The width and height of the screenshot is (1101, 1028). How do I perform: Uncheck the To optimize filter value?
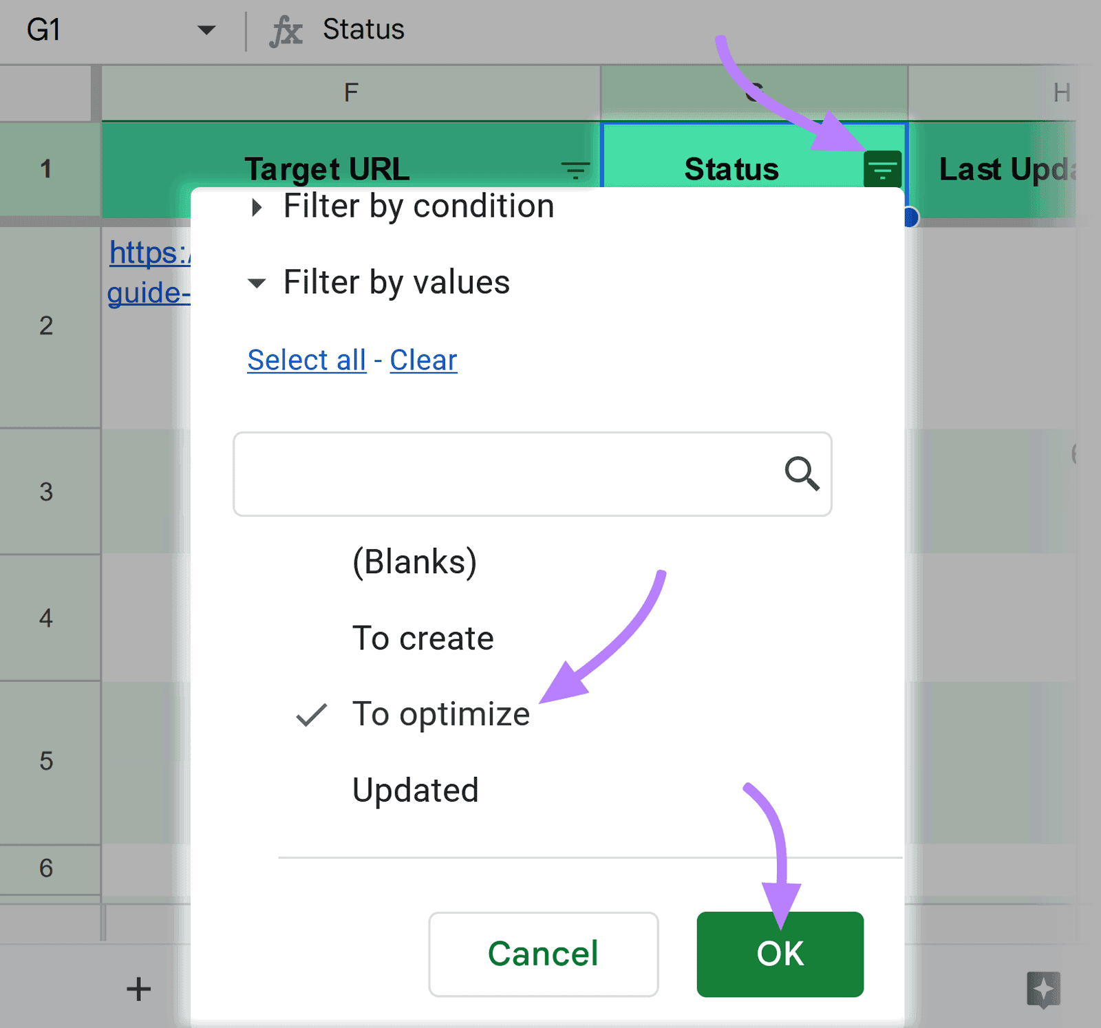pyautogui.click(x=440, y=714)
